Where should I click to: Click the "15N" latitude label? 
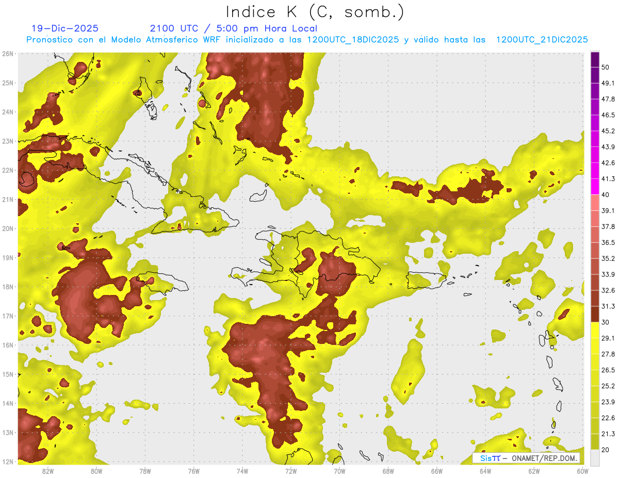pyautogui.click(x=7, y=374)
